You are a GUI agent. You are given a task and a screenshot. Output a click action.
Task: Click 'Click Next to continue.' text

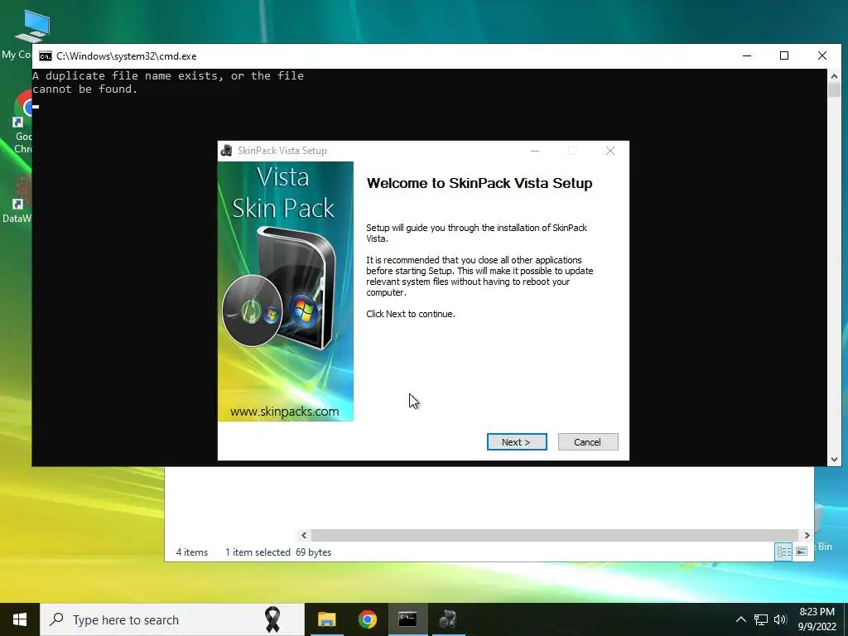click(411, 314)
